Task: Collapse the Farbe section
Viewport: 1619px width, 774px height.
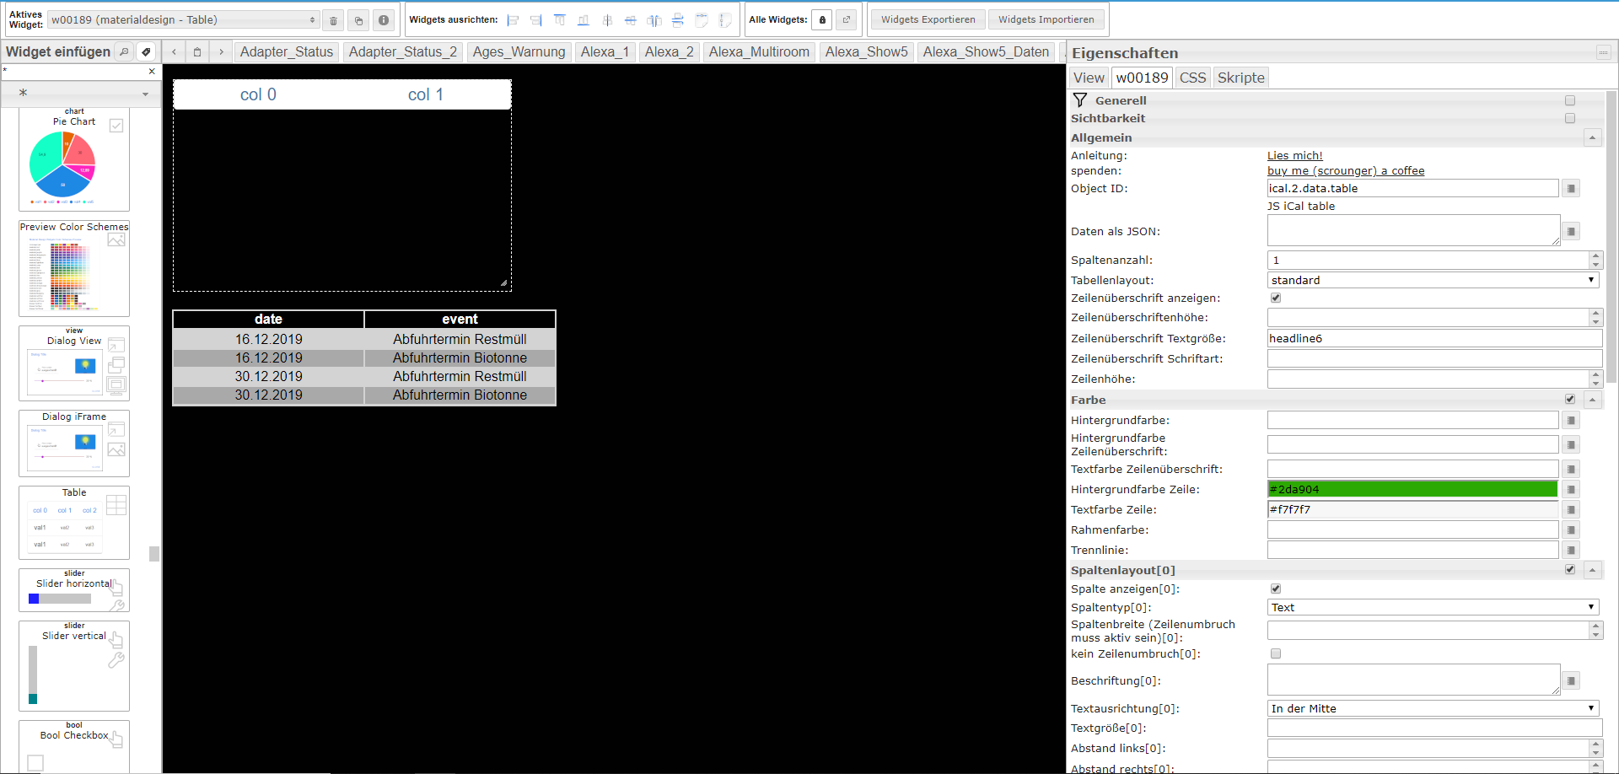Action: point(1592,400)
